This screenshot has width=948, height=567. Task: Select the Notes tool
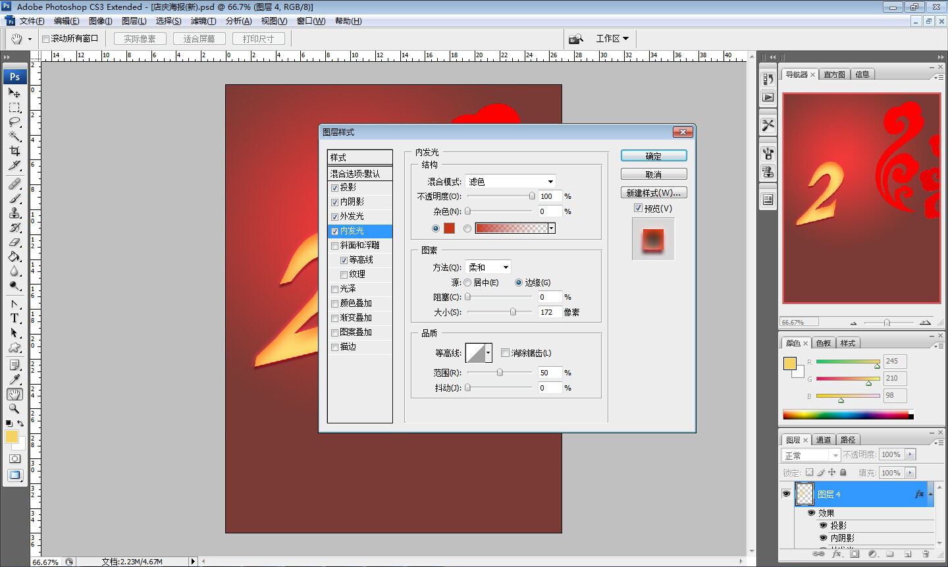(x=14, y=365)
